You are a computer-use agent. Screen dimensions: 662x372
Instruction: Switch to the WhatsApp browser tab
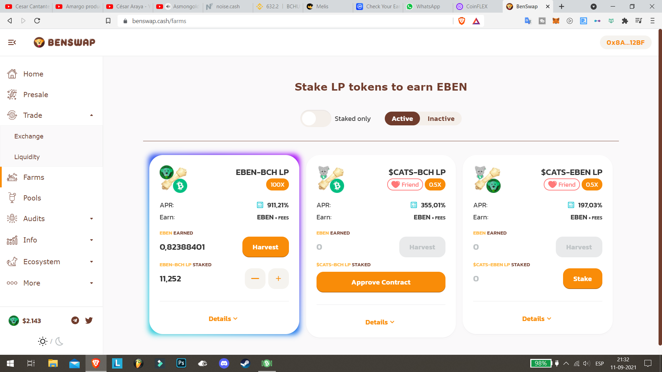[428, 7]
